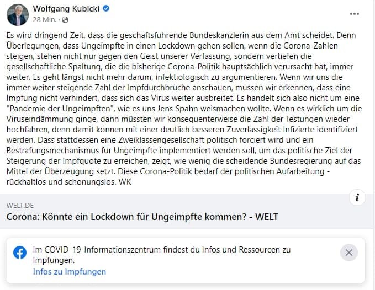Dismiss the COVID-19 information banner
Image resolution: width=375 pixels, height=290 pixels.
pyautogui.click(x=349, y=253)
